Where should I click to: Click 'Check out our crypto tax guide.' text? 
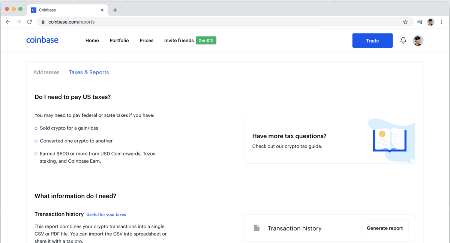[287, 146]
